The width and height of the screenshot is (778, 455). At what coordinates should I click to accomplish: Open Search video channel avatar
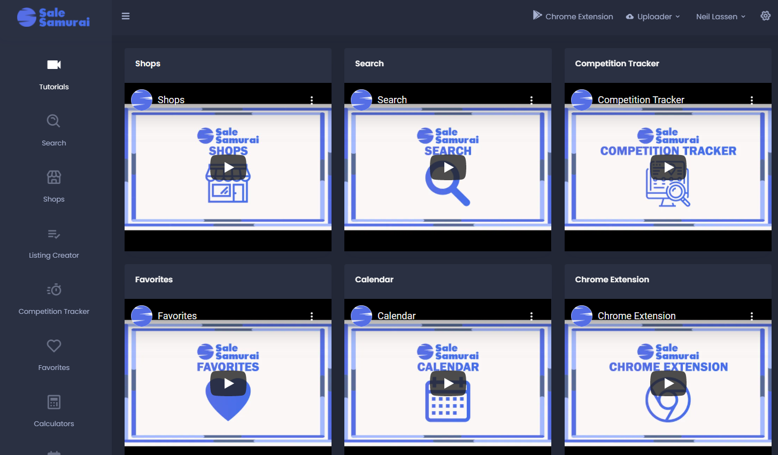361,100
